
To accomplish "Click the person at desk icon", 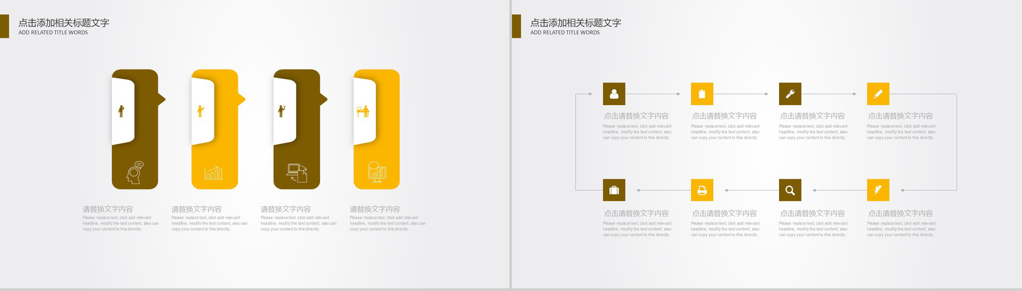I will 363,111.
